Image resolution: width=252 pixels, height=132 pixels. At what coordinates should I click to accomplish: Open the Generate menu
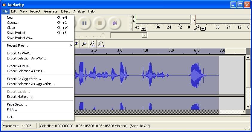click(x=51, y=11)
